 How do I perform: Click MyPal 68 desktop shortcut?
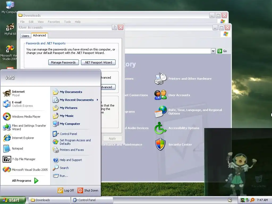tap(10, 29)
